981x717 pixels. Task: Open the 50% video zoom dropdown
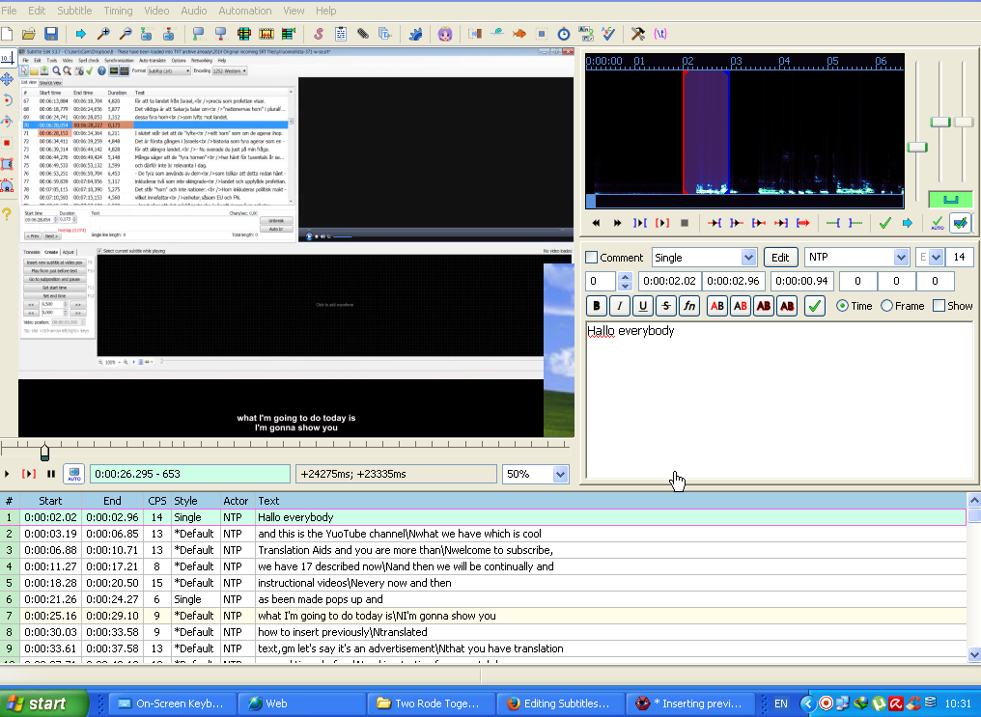(560, 474)
